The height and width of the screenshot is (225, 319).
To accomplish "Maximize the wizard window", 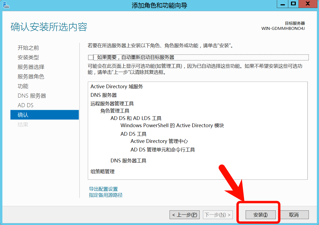I will (x=294, y=4).
